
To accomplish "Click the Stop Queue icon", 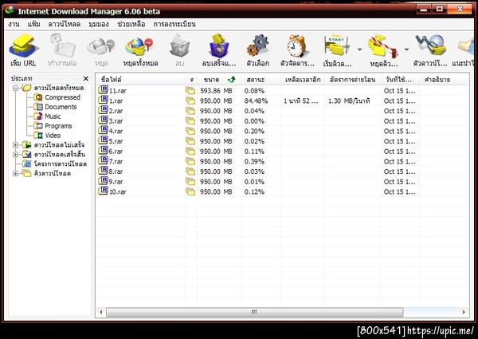I will pos(383,47).
